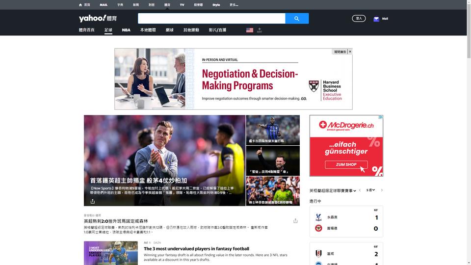This screenshot has width=471, height=265.
Task: Click the 關閉廣告 label on banner ad
Action: [x=340, y=52]
